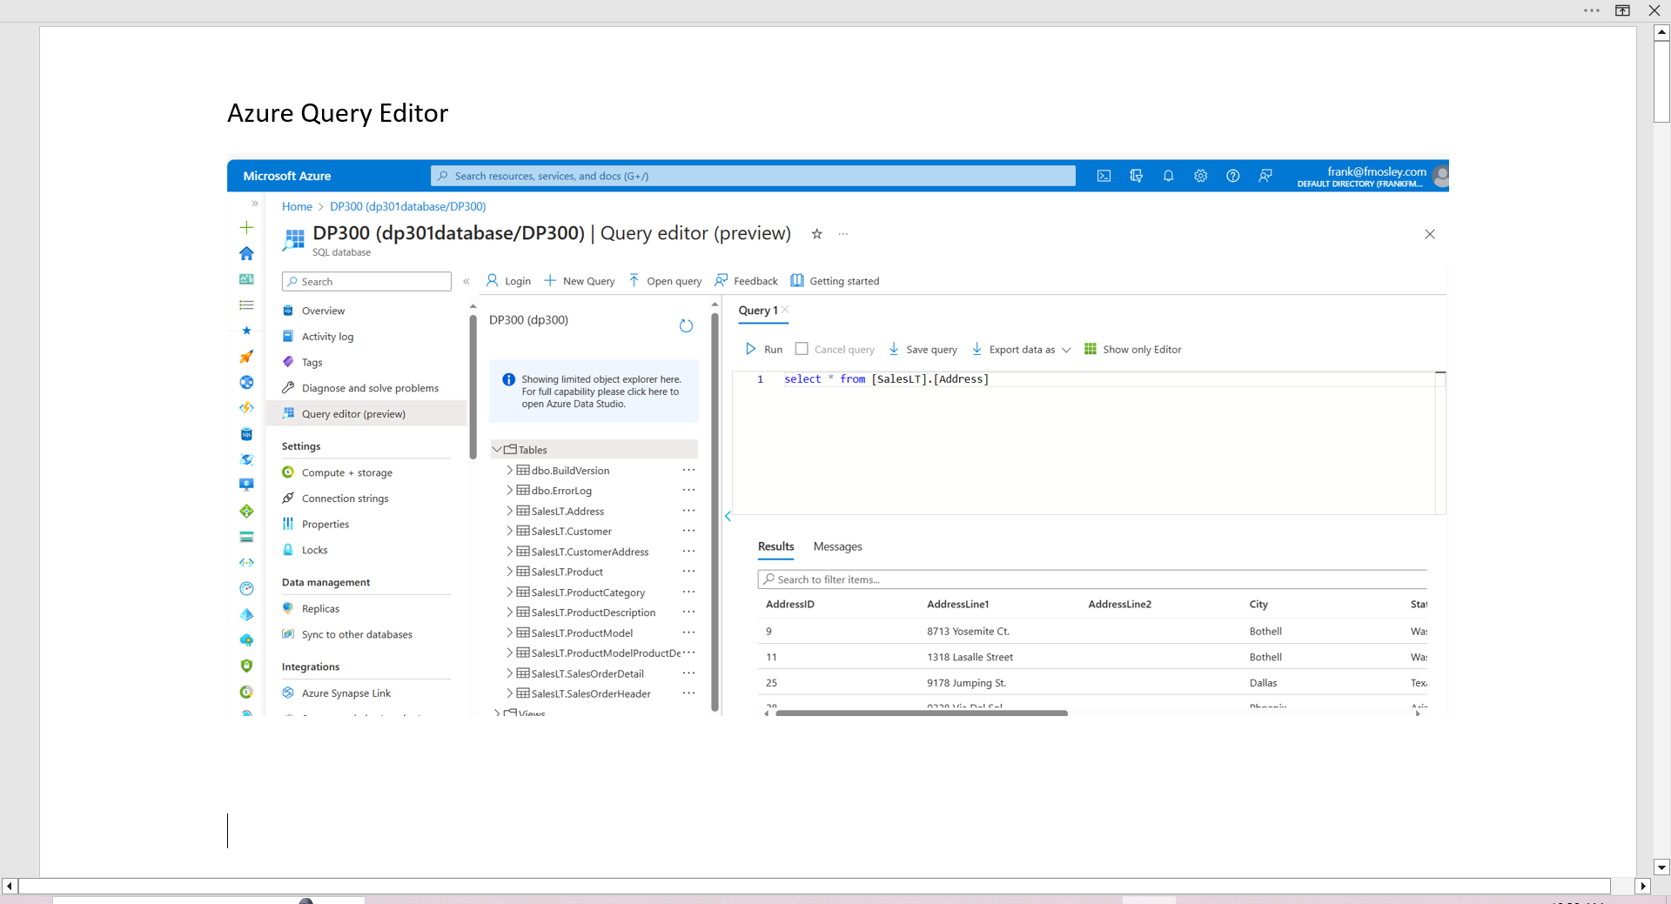Start a New Query
1671x904 pixels.
point(579,280)
